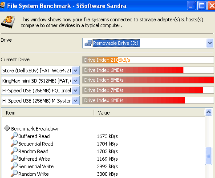The height and width of the screenshot is (178, 215).
Task: Click the removable drive icon in Drive combo
Action: tap(88, 43)
